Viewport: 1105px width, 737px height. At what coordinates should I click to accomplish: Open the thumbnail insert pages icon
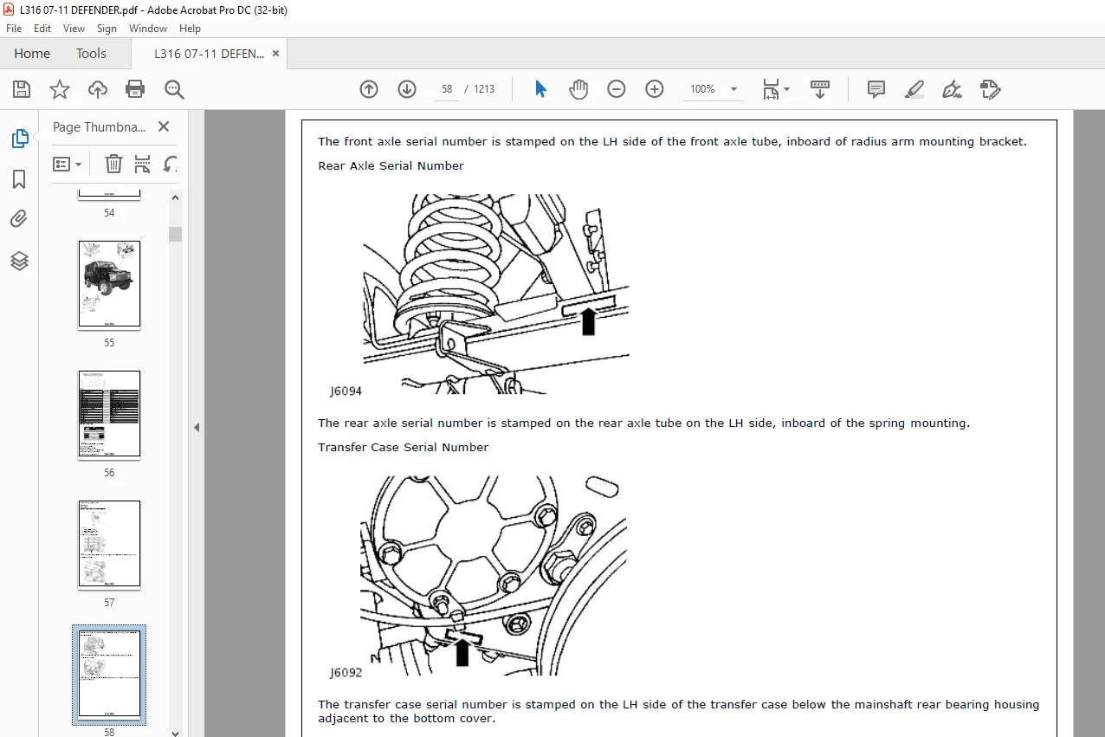pyautogui.click(x=143, y=164)
